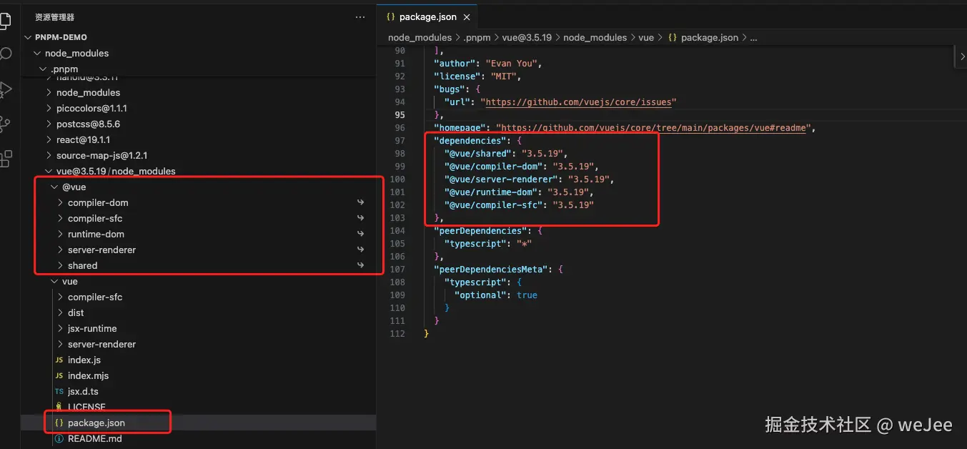Viewport: 967px width, 449px height.
Task: Click node_modules in the breadcrumb path
Action: (x=420, y=37)
